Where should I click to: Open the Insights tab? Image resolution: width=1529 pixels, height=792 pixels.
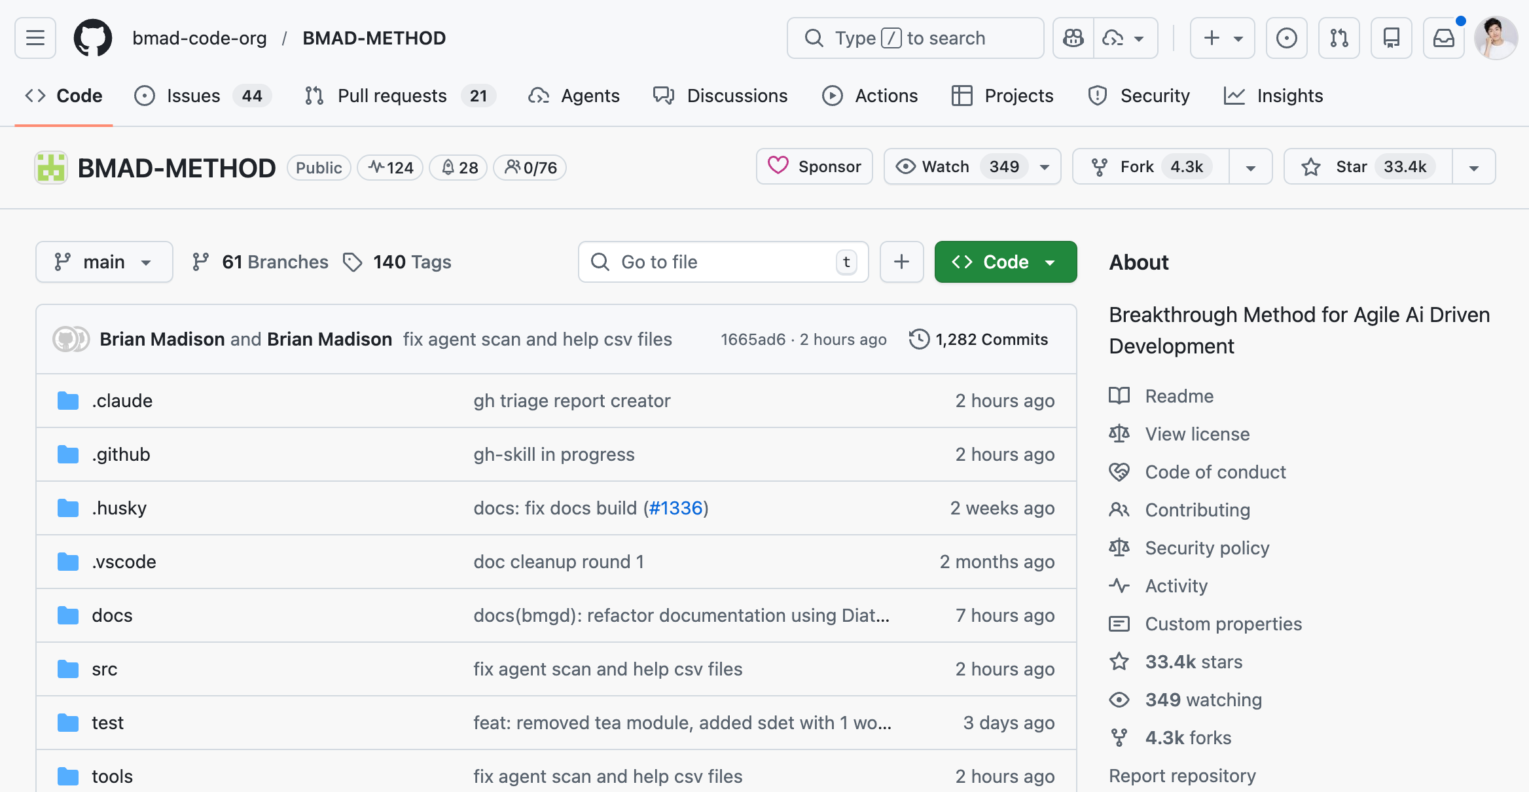pos(1274,96)
